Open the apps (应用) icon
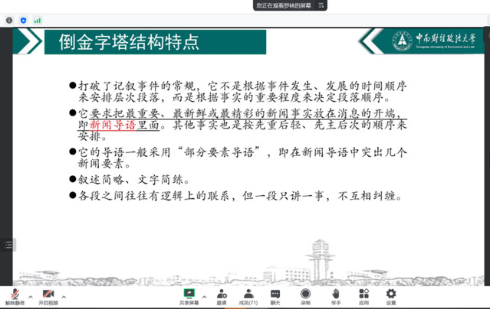 click(x=363, y=295)
